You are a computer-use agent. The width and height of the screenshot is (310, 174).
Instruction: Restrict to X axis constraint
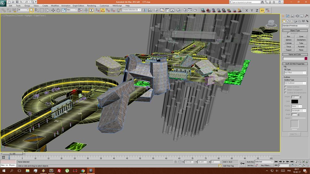(x=246, y=11)
